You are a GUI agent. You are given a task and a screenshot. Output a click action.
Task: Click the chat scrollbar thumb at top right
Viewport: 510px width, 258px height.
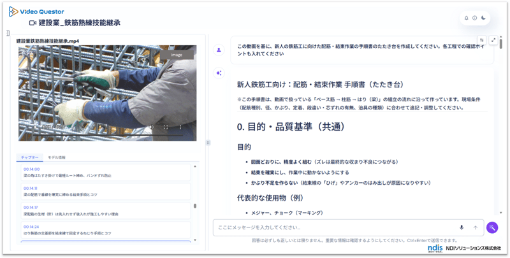[500, 44]
